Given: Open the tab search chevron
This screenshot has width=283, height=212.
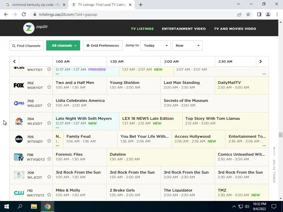Looking at the screenshot, I should point(239,4).
